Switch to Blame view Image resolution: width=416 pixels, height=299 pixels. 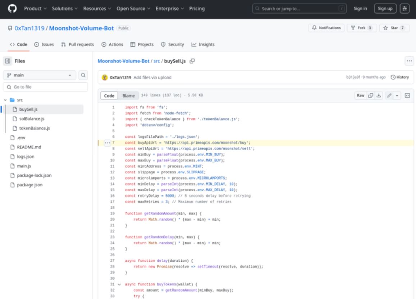point(128,96)
